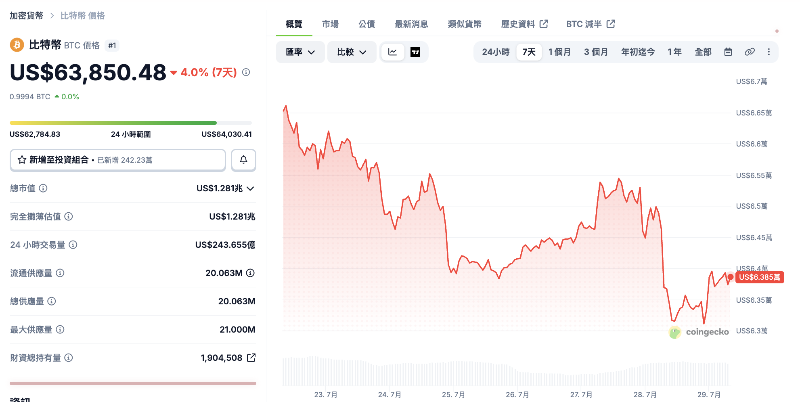Open the chart three-dot options menu
This screenshot has width=800, height=402.
[769, 52]
